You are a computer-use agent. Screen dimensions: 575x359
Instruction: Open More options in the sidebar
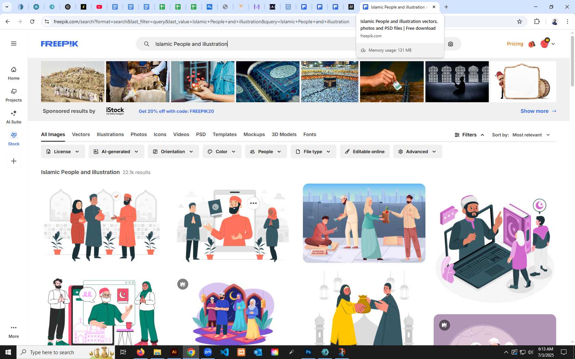tap(14, 331)
